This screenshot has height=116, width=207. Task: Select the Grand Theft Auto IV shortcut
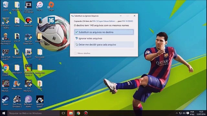pyautogui.click(x=5, y=54)
